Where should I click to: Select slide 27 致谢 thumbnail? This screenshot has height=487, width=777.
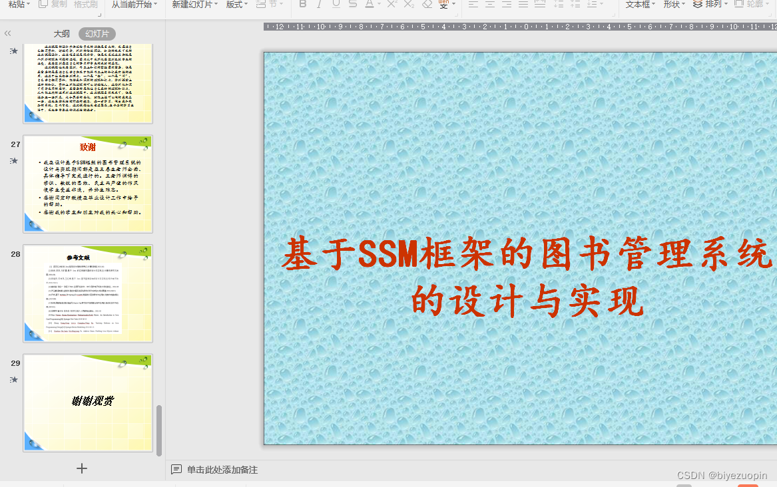[88, 184]
